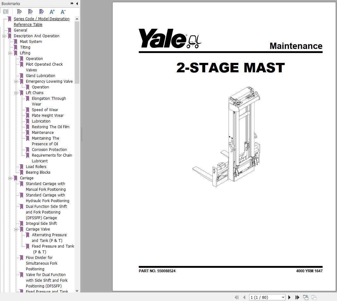Jump to last page using end-arrow icon

(297, 297)
